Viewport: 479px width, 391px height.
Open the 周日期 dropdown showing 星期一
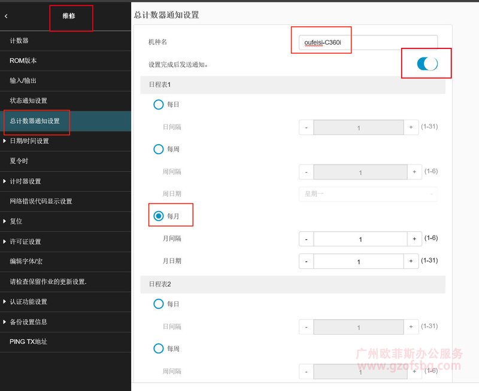click(368, 194)
